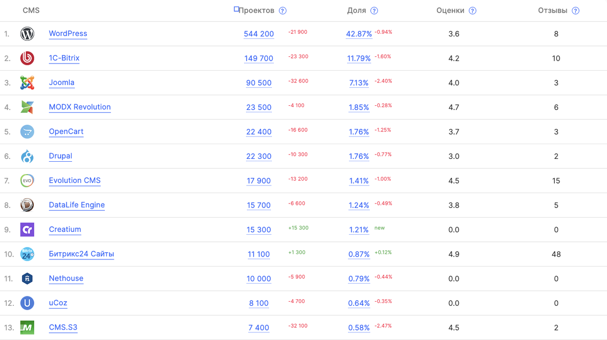Click the Nethouse logo icon
Viewport: 607px width, 340px height.
[x=27, y=278]
